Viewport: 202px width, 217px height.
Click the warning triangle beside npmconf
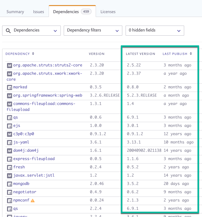[33, 200]
